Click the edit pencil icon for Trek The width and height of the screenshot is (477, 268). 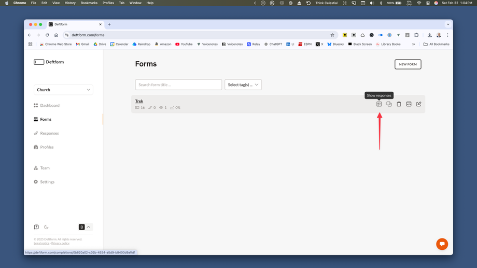418,104
